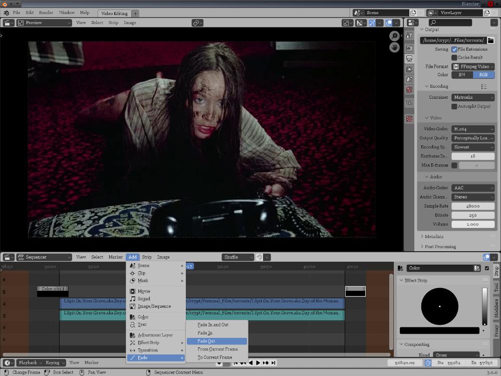Switch to the Proxy sidebar tab
Image resolution: width=501 pixels, height=376 pixels.
(496, 330)
